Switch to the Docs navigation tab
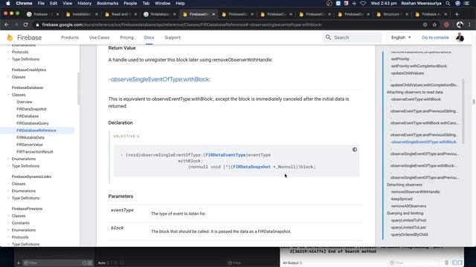 [x=149, y=38]
